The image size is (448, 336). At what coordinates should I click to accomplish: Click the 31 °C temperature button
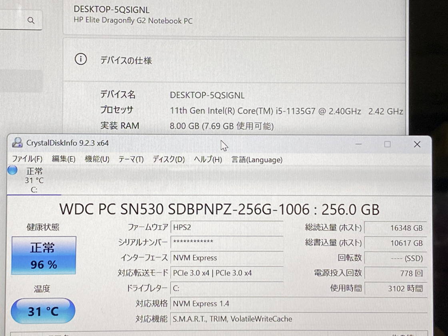(x=43, y=311)
